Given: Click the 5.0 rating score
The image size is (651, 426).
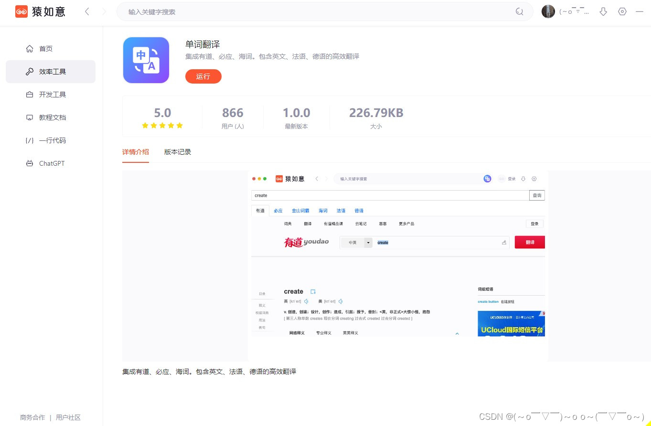Looking at the screenshot, I should coord(162,113).
